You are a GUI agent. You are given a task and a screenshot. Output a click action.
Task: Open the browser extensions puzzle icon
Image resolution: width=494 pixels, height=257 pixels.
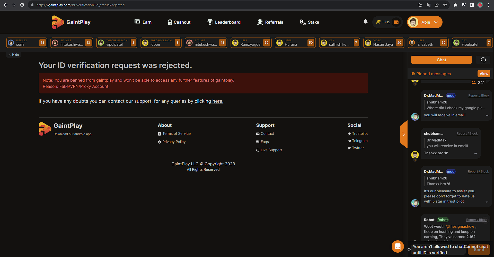coord(455,5)
